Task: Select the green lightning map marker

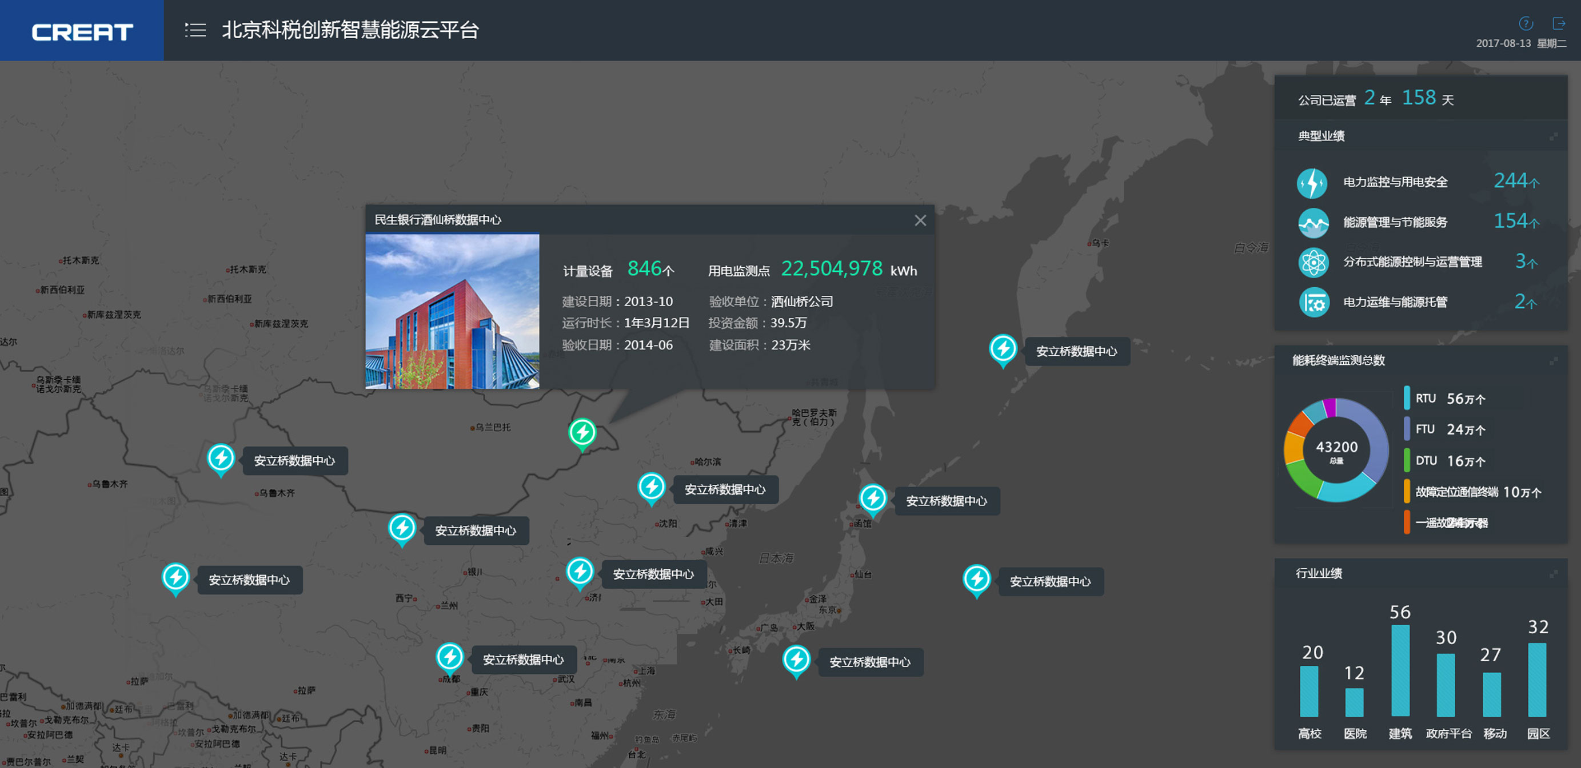Action: point(582,433)
